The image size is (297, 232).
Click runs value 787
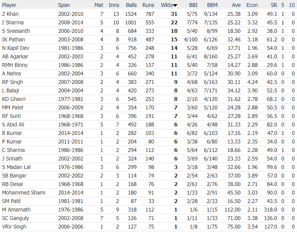(x=150, y=14)
